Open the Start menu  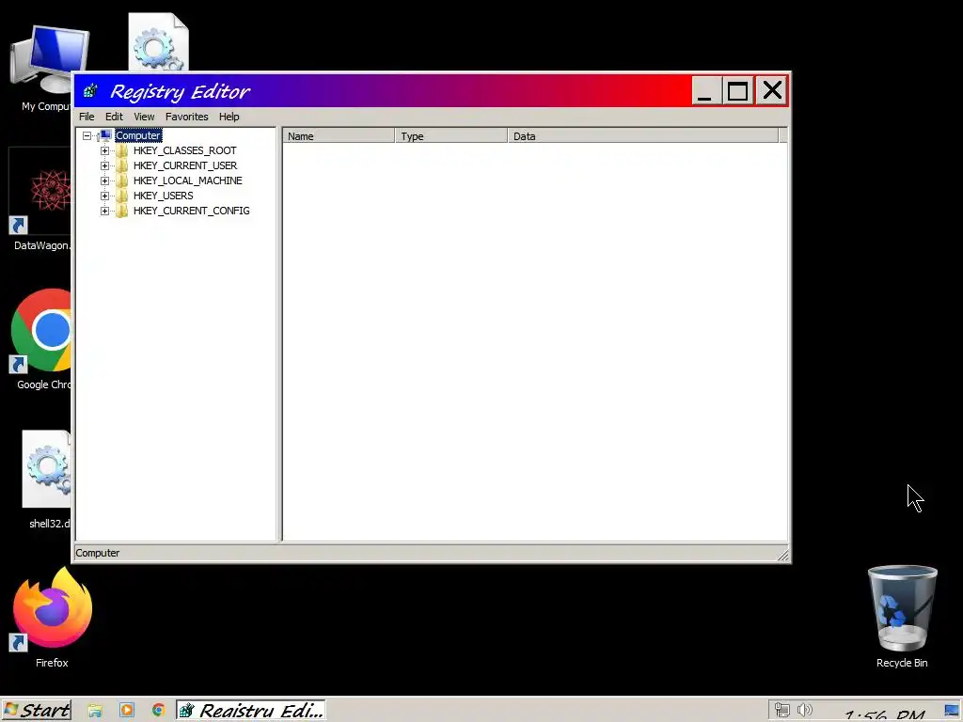tap(37, 711)
